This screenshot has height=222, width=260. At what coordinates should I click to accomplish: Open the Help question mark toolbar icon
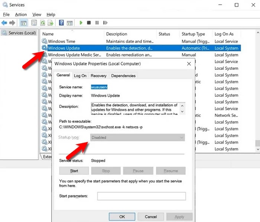61,23
